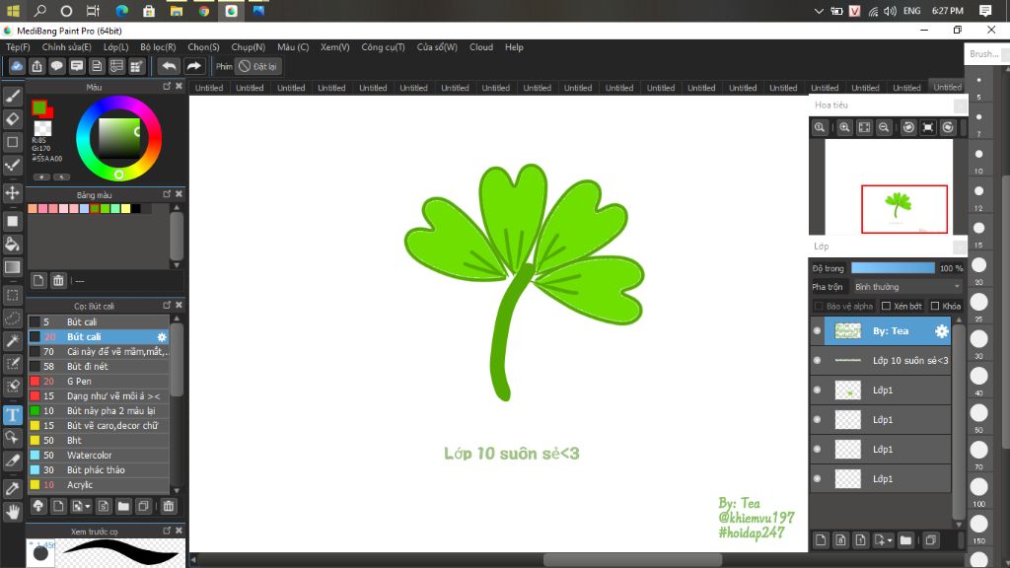1010x568 pixels.
Task: Click the cloud save icon in the toolbar
Action: [x=17, y=66]
